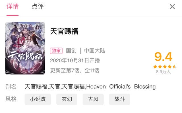182x113 pixels.
Task: Click the half-filled fifth star
Action: [174, 67]
